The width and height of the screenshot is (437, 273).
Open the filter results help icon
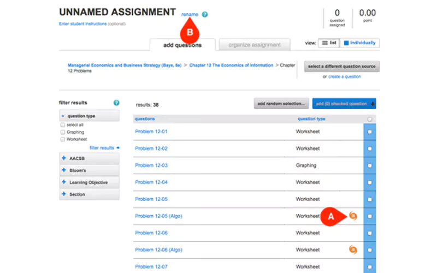pyautogui.click(x=116, y=103)
